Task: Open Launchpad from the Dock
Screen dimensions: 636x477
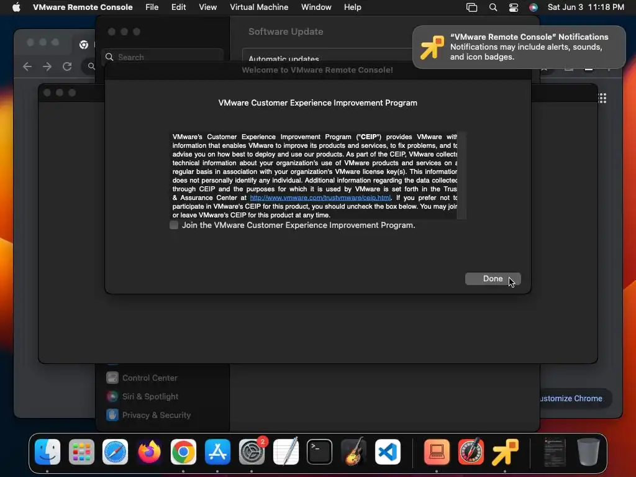Action: coord(81,452)
